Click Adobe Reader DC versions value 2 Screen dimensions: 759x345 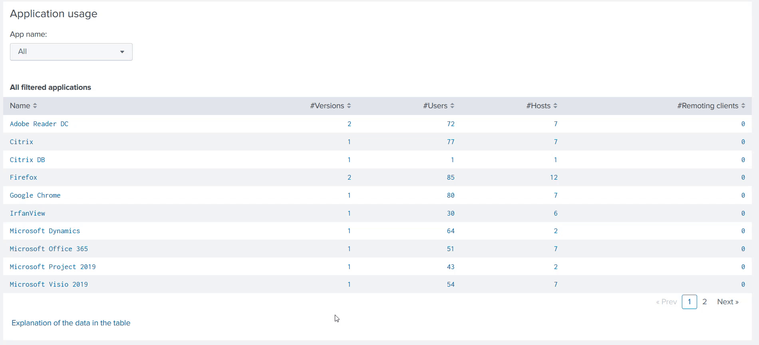349,124
